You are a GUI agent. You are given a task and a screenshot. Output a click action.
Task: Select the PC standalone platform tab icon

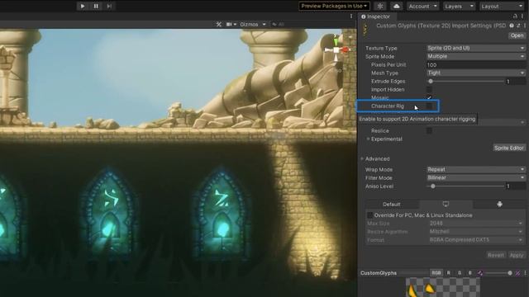[446, 204]
